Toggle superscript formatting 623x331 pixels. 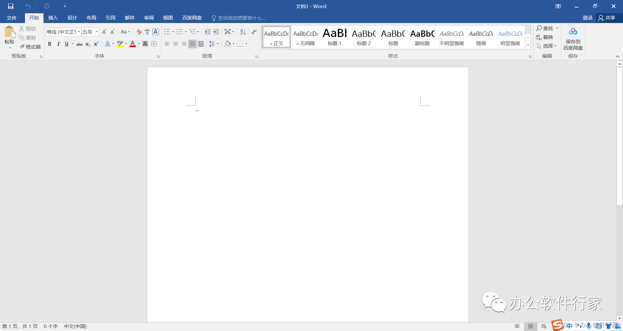(96, 44)
